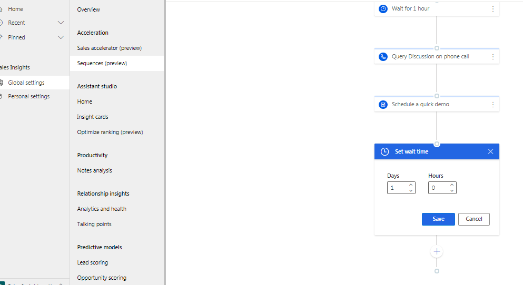The height and width of the screenshot is (285, 523).
Task: Expand the Recent section
Action: click(x=61, y=23)
